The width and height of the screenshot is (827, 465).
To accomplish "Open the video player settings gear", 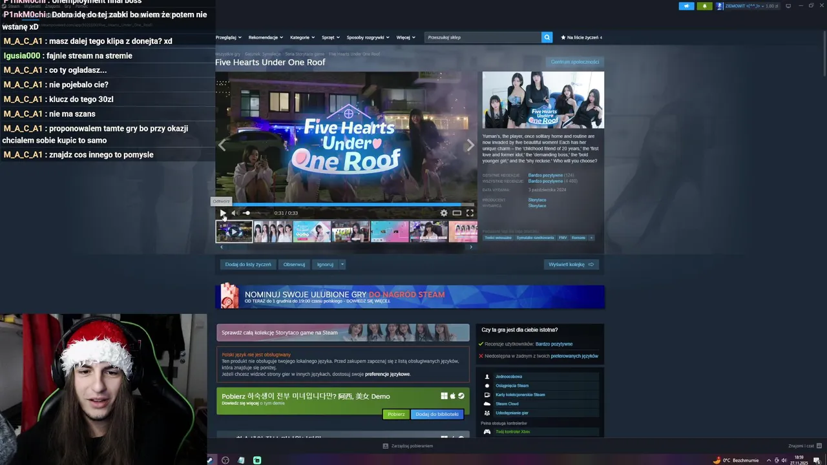I will (x=444, y=213).
